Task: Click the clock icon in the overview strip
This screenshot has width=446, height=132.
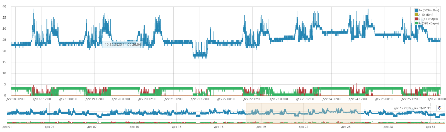Action: pos(440,108)
